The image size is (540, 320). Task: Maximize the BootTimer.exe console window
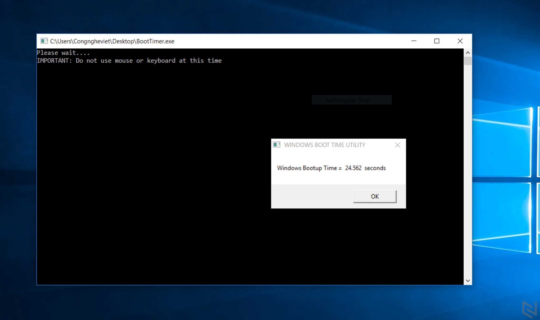pos(437,41)
